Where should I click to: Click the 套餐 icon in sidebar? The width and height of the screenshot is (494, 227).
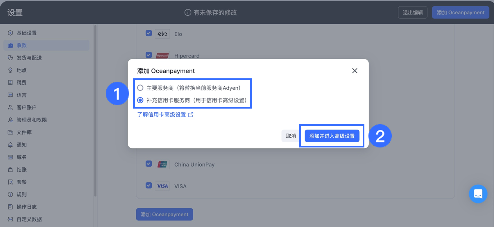[10, 182]
